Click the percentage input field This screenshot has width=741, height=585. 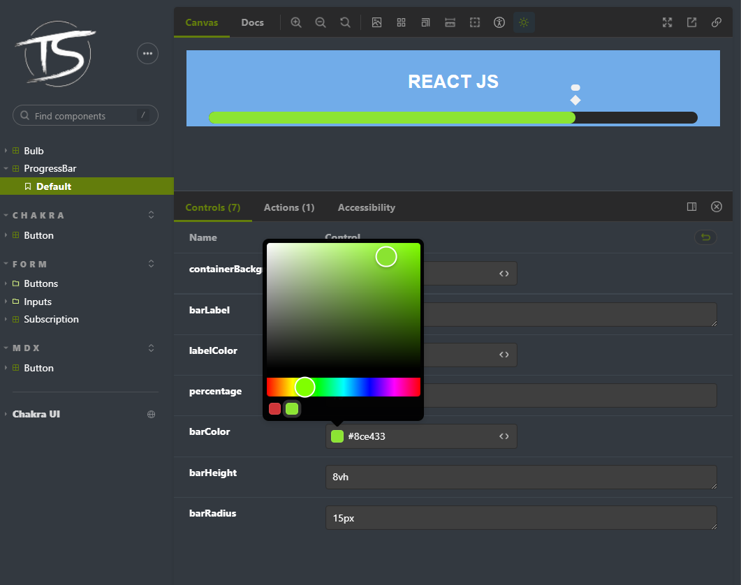pos(570,396)
